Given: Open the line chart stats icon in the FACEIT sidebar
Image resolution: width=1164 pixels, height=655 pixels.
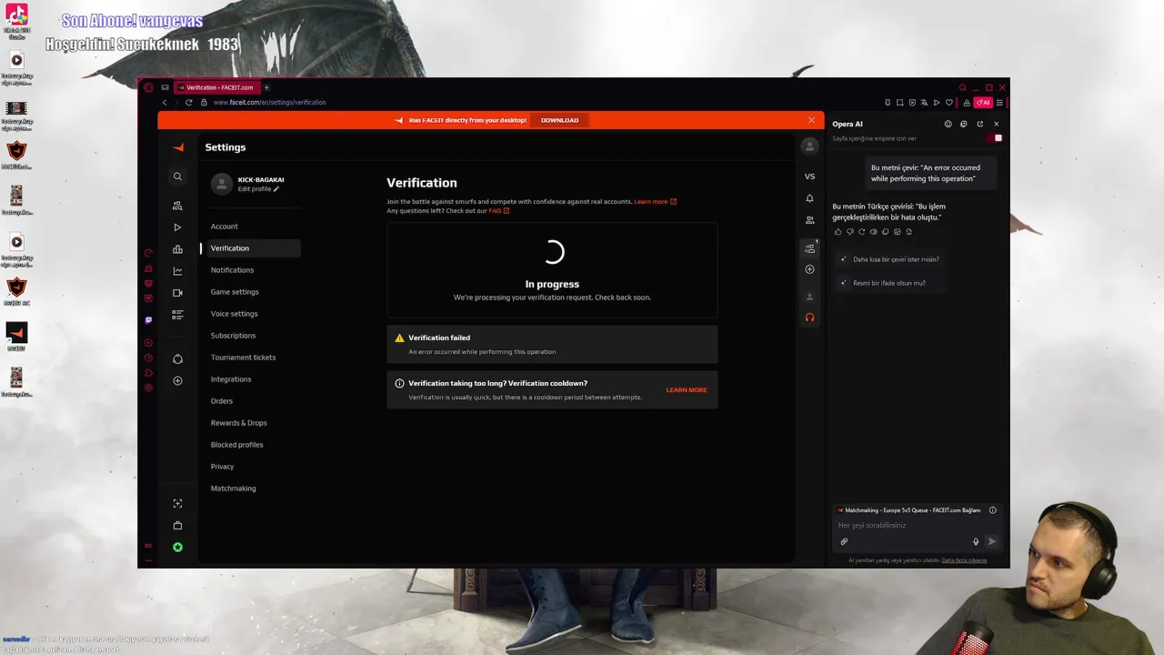Looking at the screenshot, I should click(177, 271).
